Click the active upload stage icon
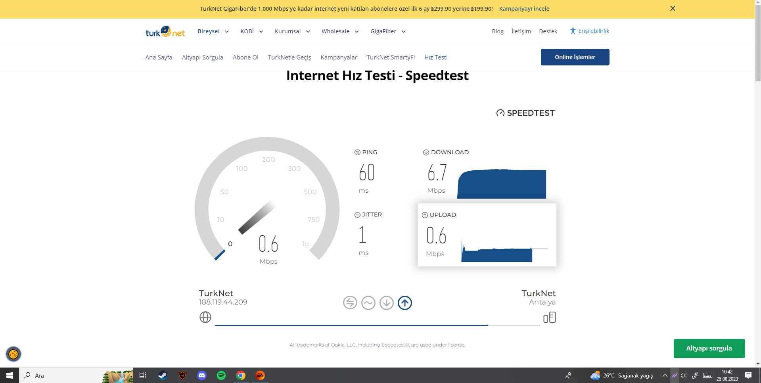Screen dimensions: 761x383 [x=405, y=303]
